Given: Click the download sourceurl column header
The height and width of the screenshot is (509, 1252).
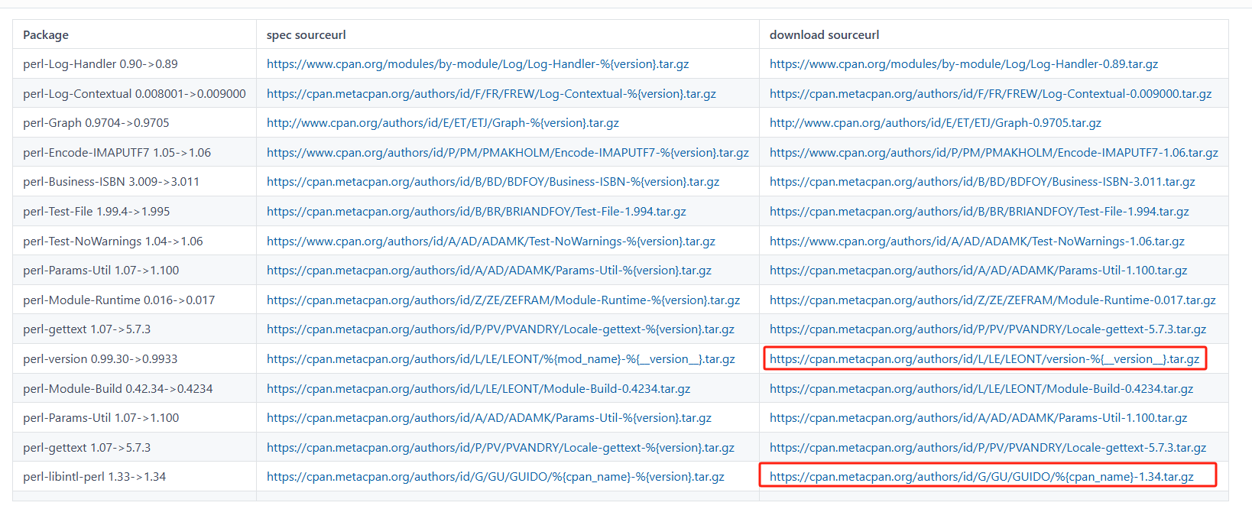Looking at the screenshot, I should coord(824,35).
